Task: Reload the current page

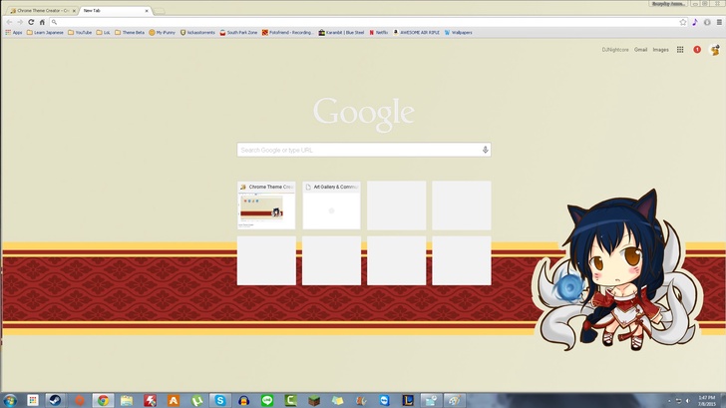Action: (x=31, y=22)
